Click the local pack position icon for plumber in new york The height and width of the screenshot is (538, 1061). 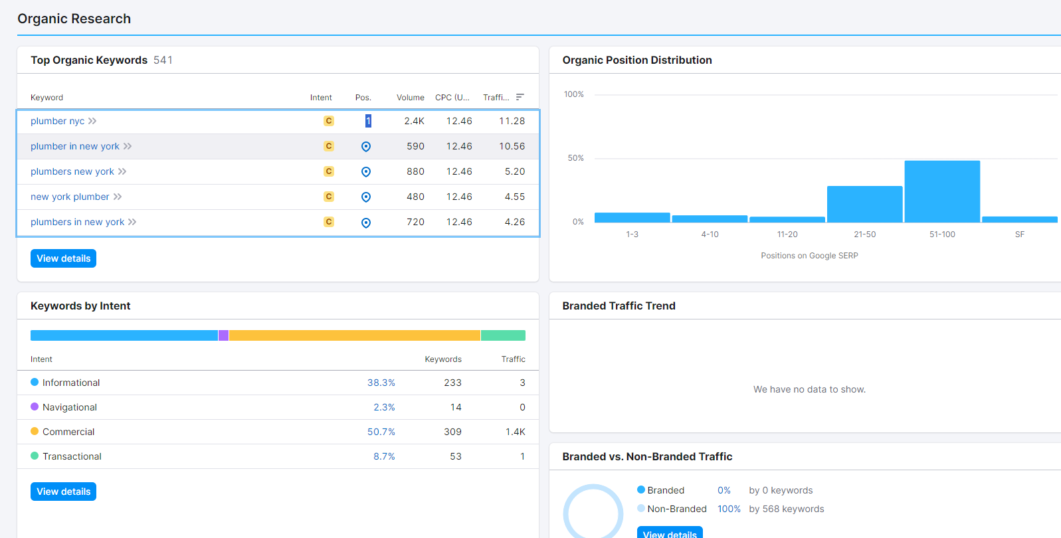(x=366, y=147)
